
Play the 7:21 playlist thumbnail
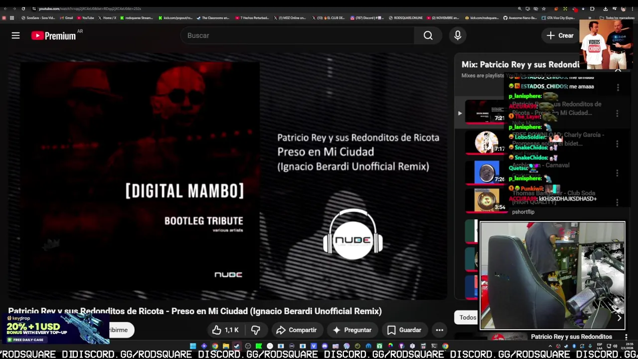click(485, 112)
